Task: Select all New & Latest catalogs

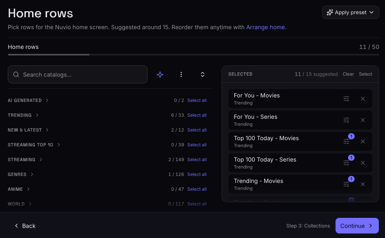Action: point(197,130)
